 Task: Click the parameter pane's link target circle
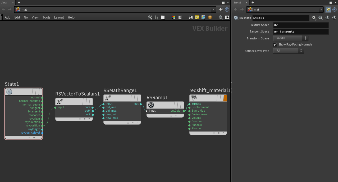point(334,10)
